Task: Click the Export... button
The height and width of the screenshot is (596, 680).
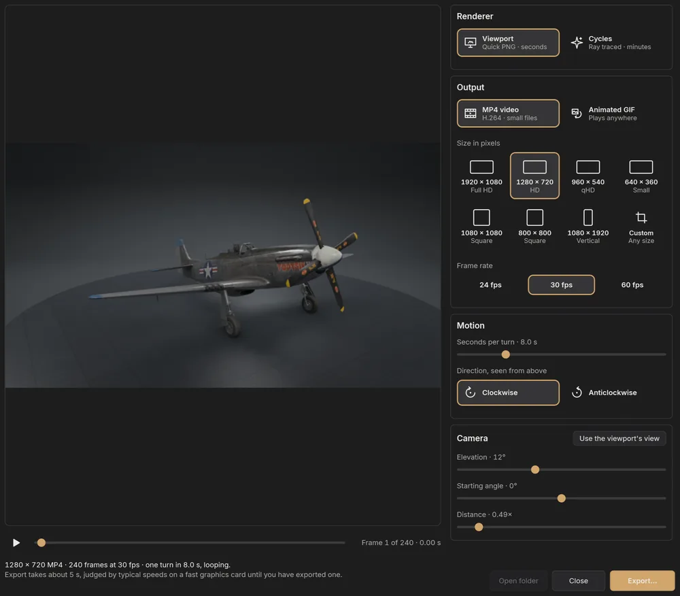Action: [x=642, y=581]
